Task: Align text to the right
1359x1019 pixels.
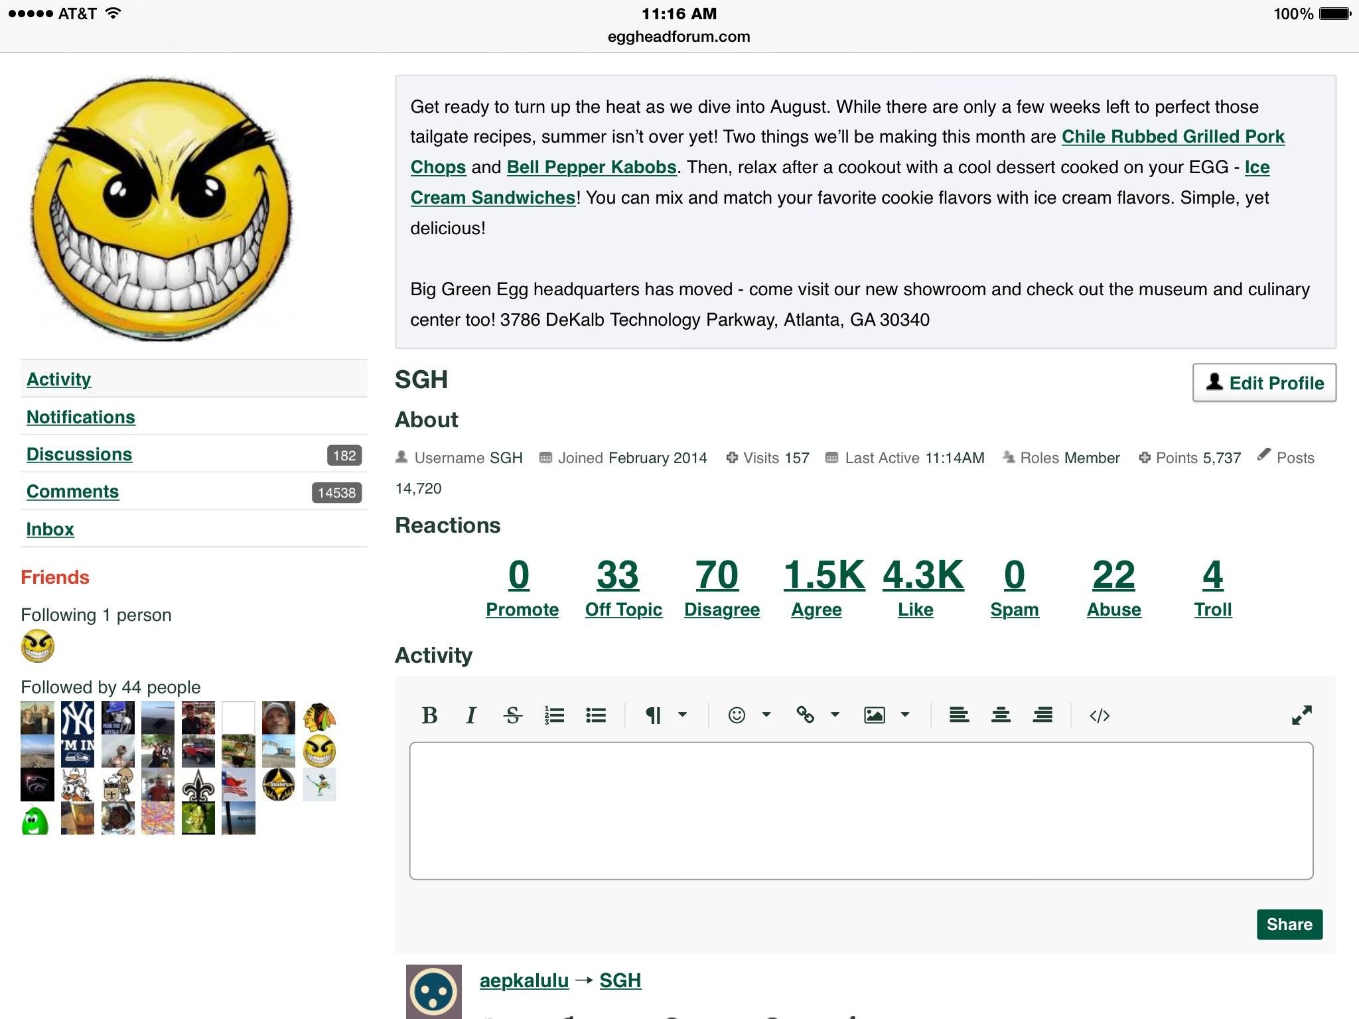Action: 1042,715
